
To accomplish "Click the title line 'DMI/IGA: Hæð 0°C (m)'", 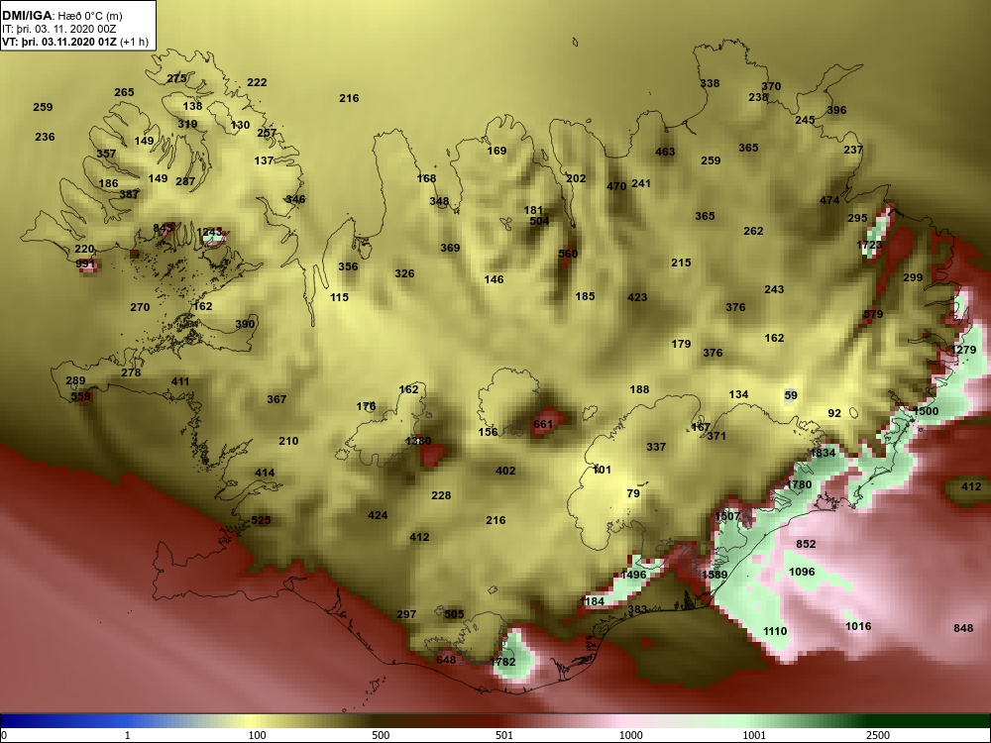I will 61,16.
